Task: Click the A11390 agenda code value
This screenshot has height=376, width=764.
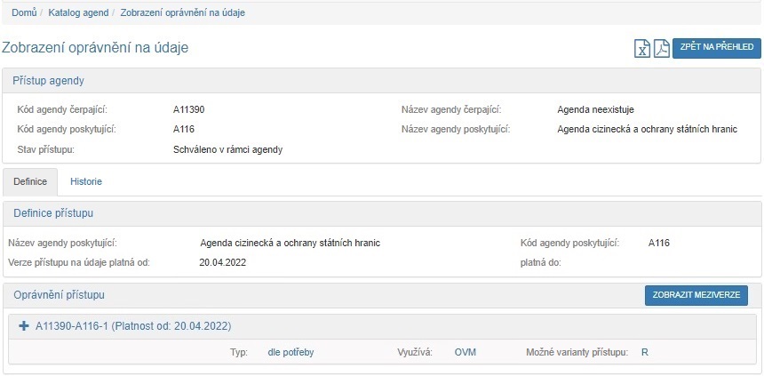Action: (x=189, y=109)
